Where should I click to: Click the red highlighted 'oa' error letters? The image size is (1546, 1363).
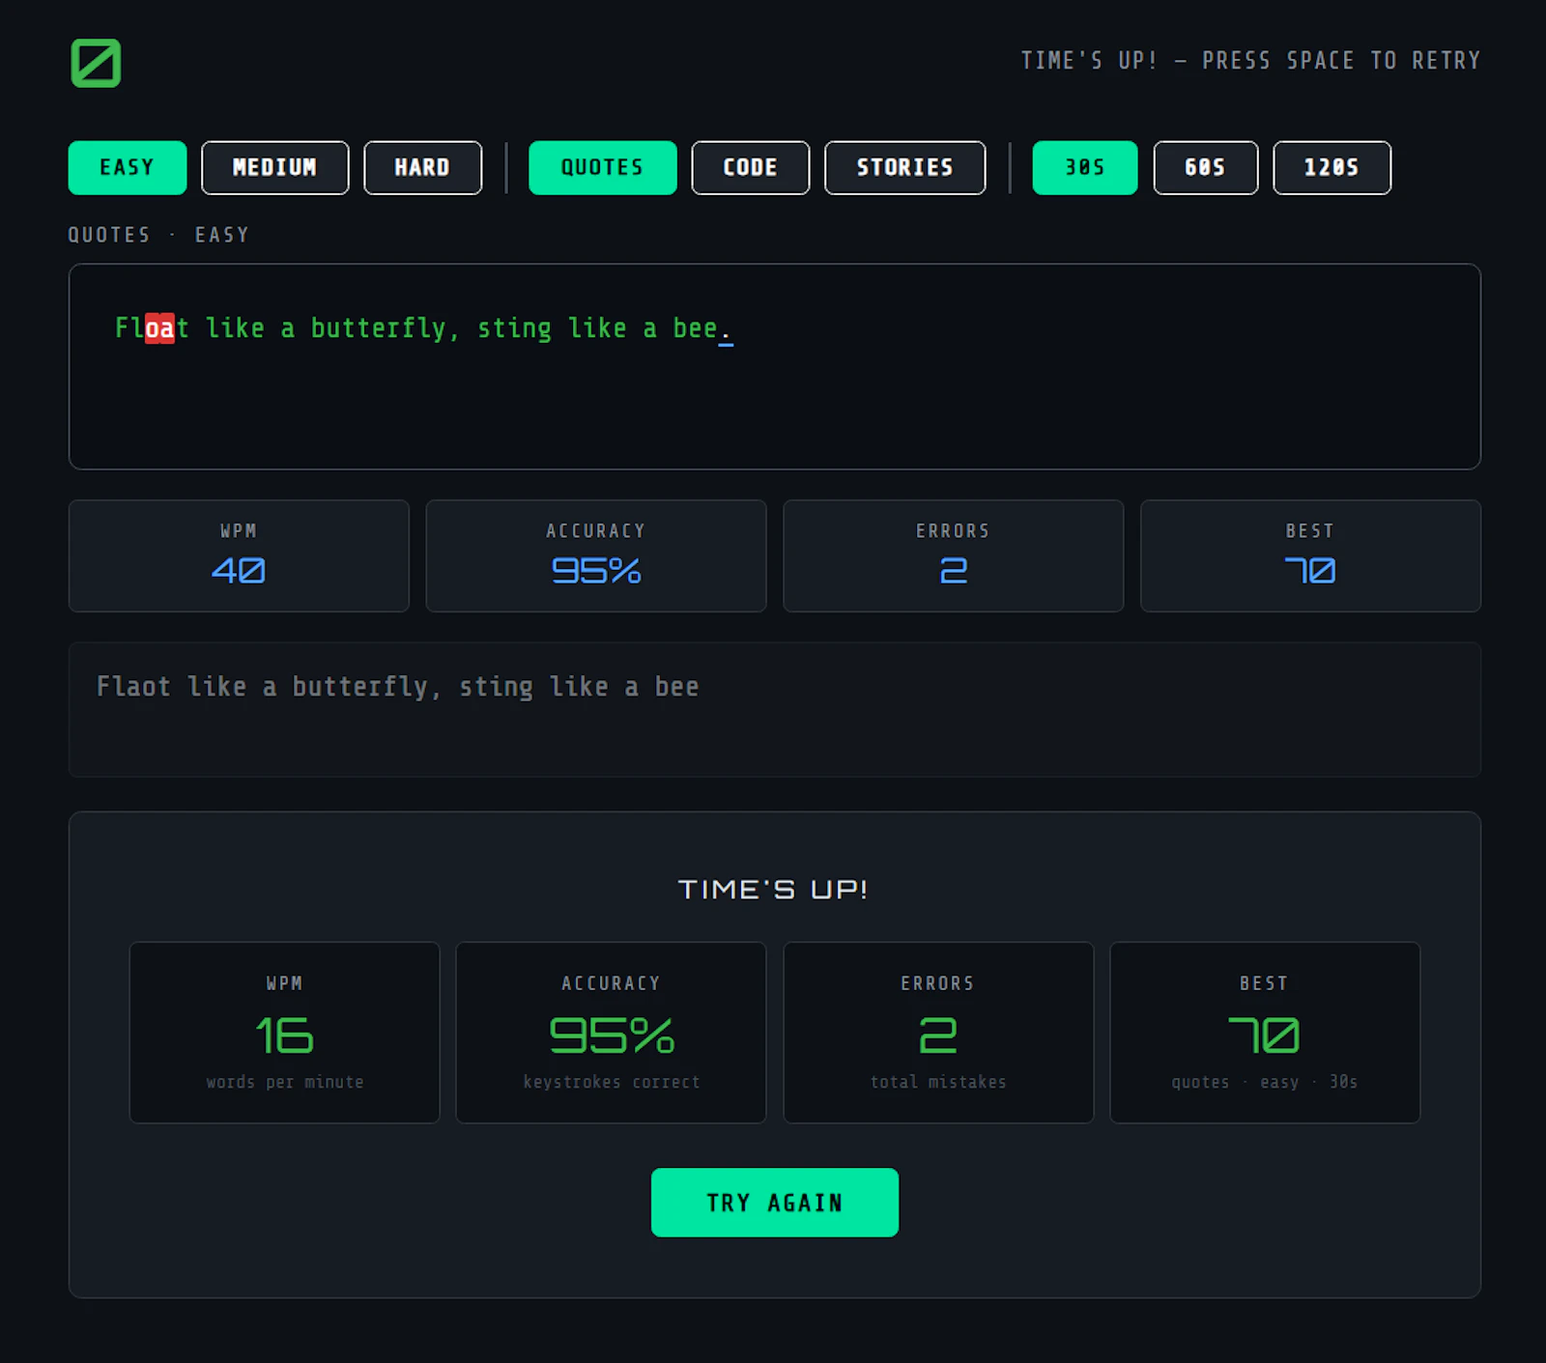coord(160,328)
